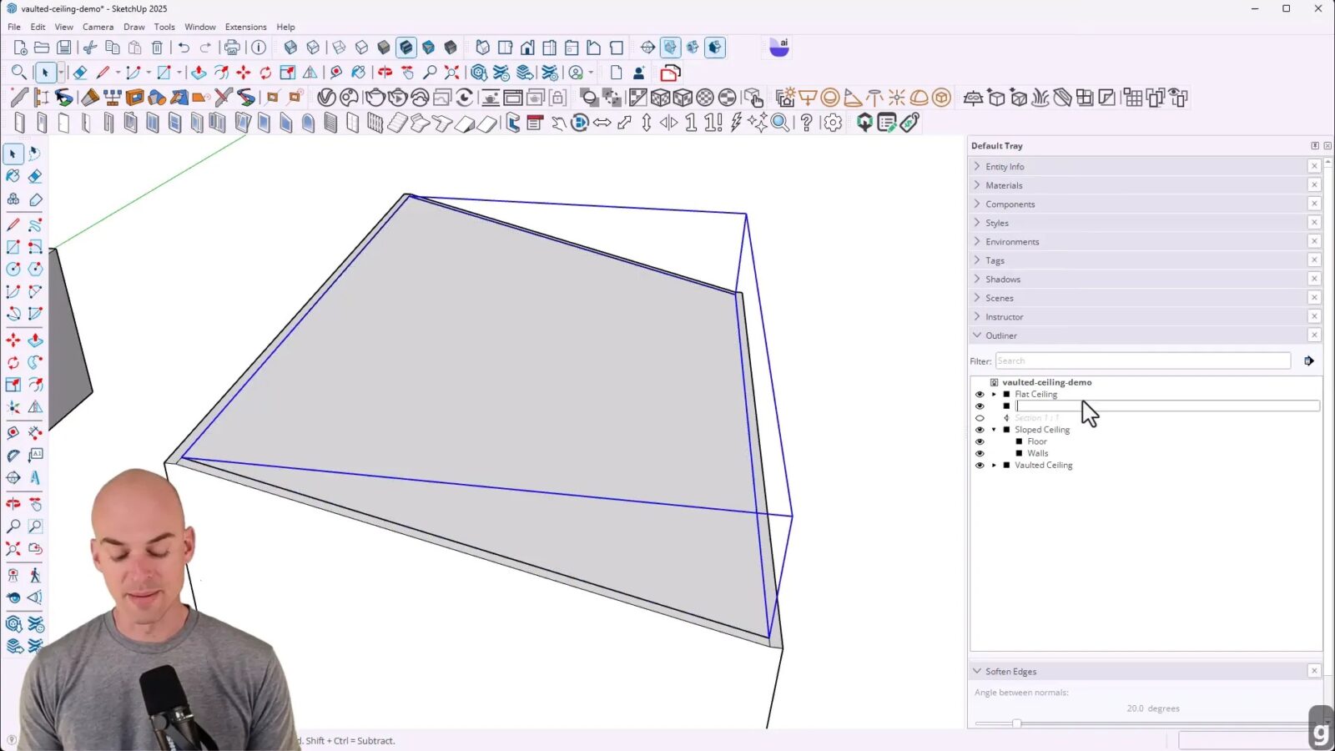Open the Extensions menu

(x=245, y=26)
